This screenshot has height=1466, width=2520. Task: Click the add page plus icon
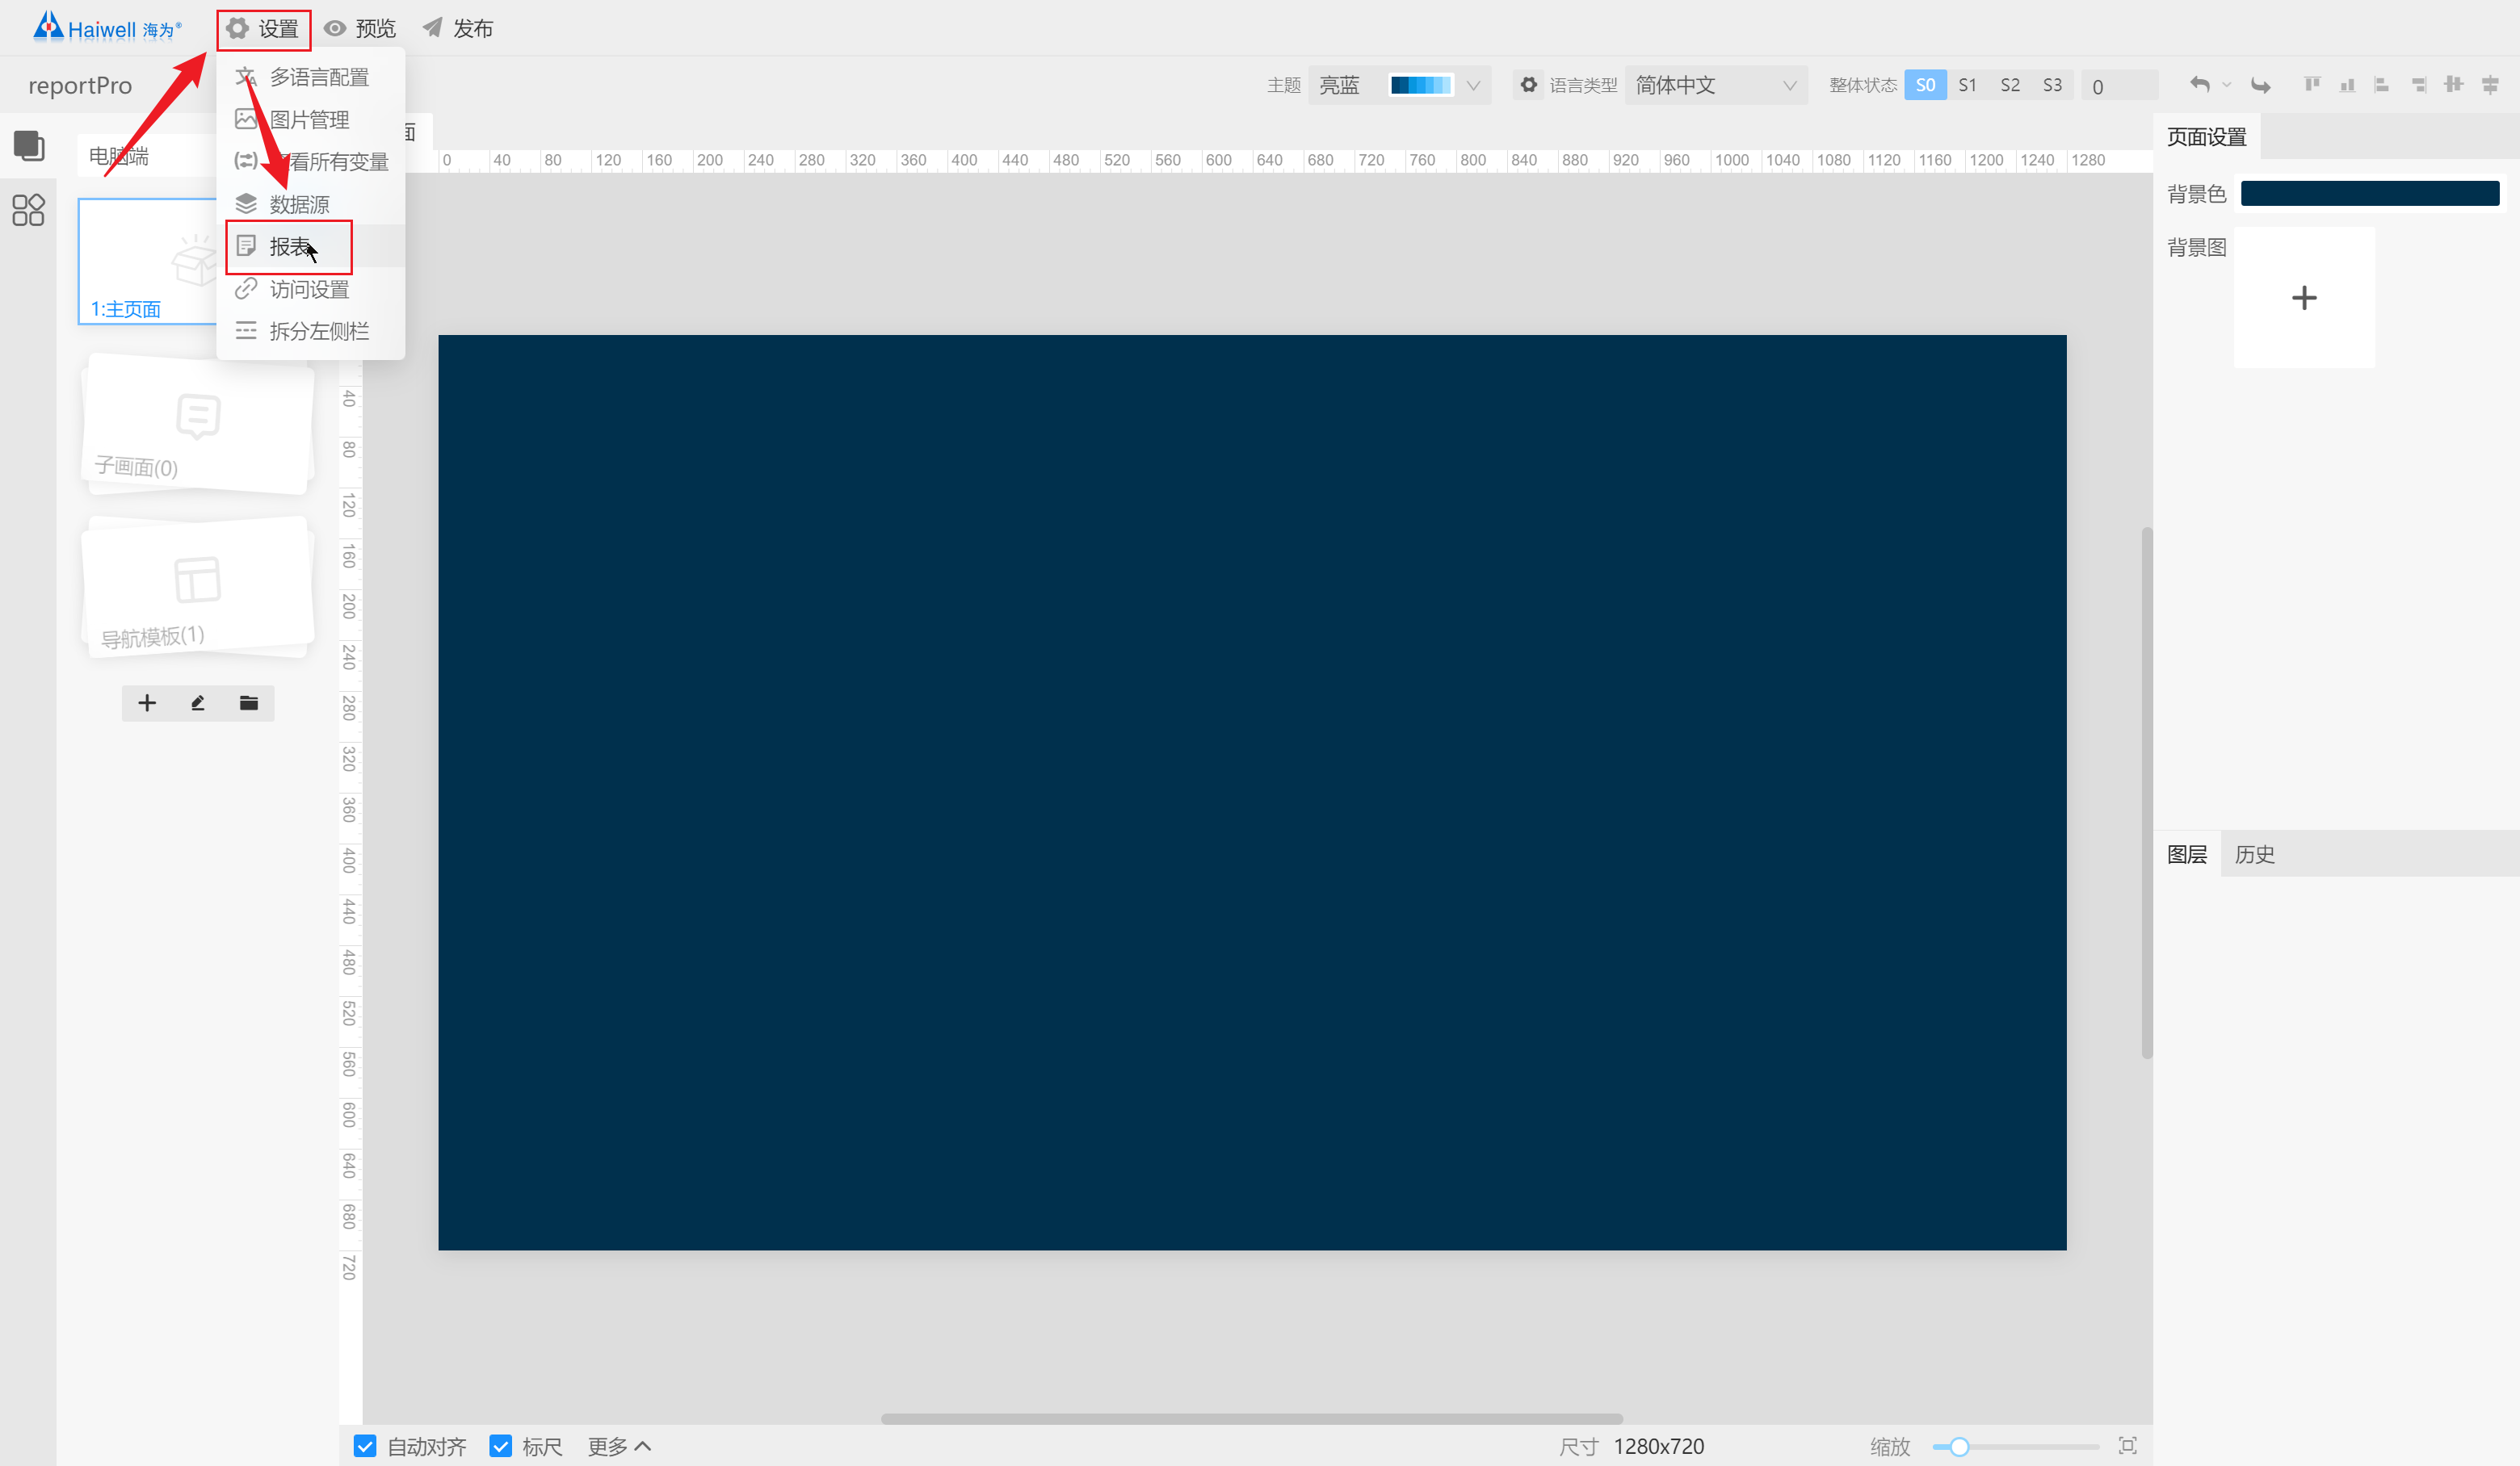pyautogui.click(x=147, y=703)
